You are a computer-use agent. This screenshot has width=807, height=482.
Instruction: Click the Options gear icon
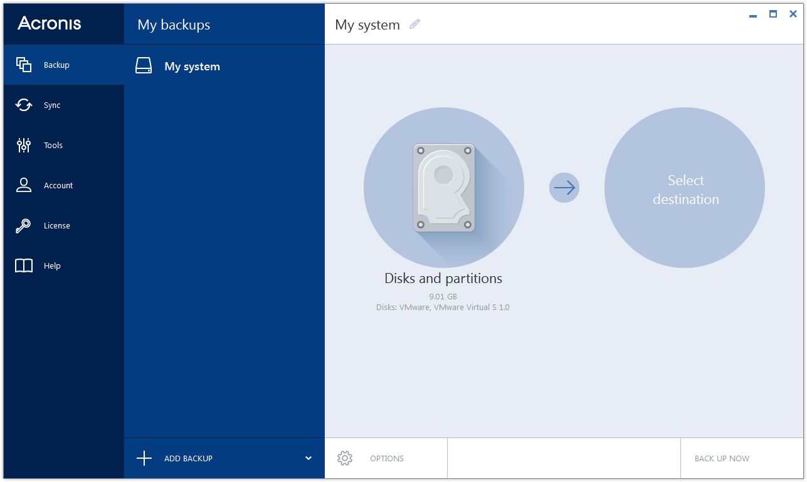click(x=344, y=458)
